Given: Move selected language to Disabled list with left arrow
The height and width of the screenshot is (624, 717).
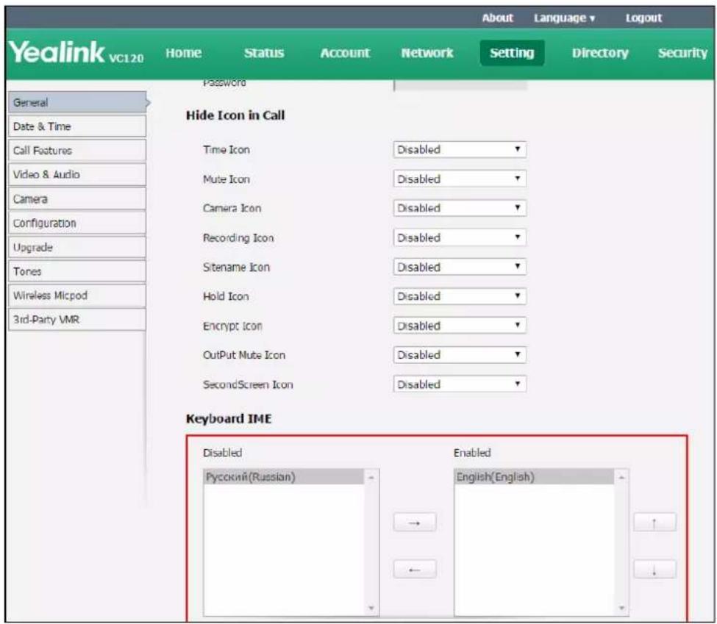Looking at the screenshot, I should pyautogui.click(x=415, y=569).
